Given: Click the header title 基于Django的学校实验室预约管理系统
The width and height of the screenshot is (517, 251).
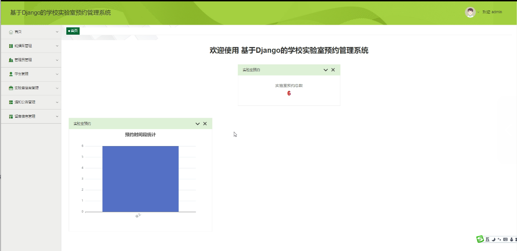Looking at the screenshot, I should pyautogui.click(x=60, y=13).
